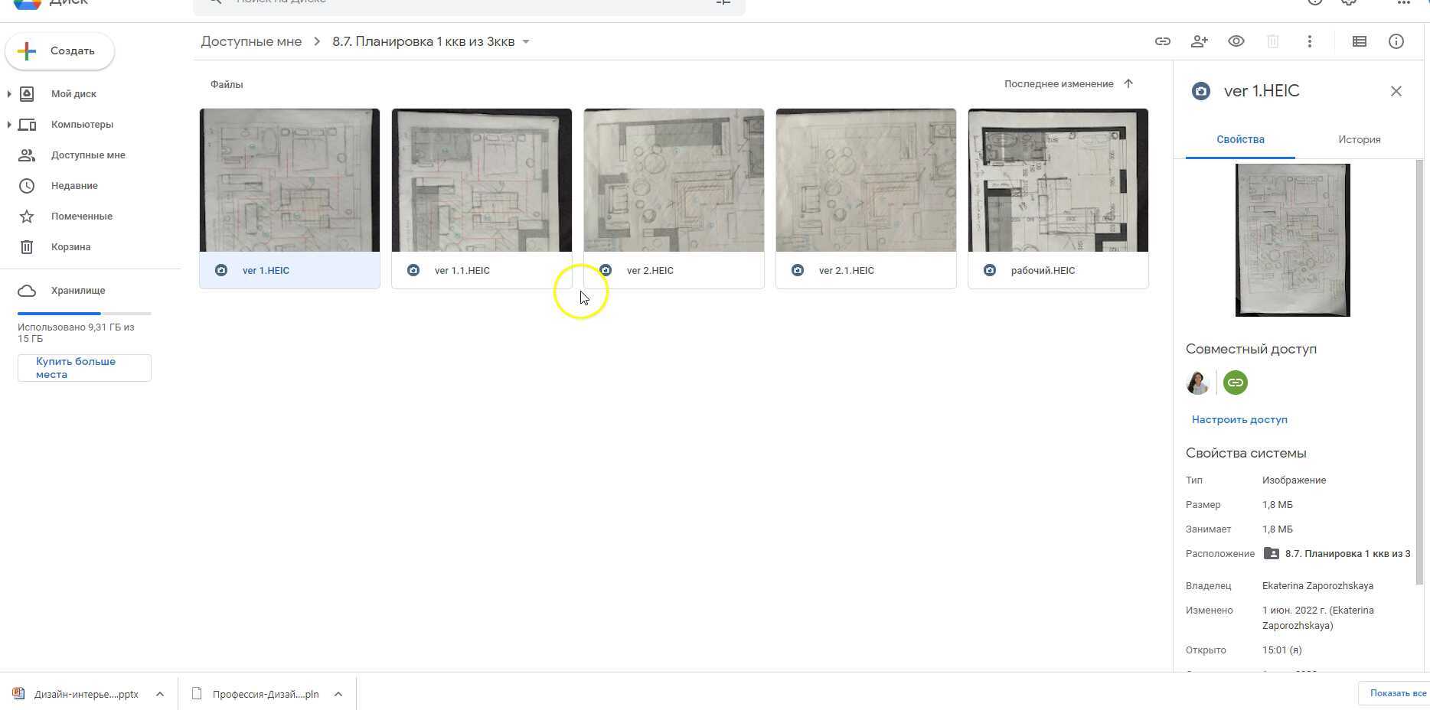
Task: Click the green link sharing icon
Action: tap(1235, 383)
